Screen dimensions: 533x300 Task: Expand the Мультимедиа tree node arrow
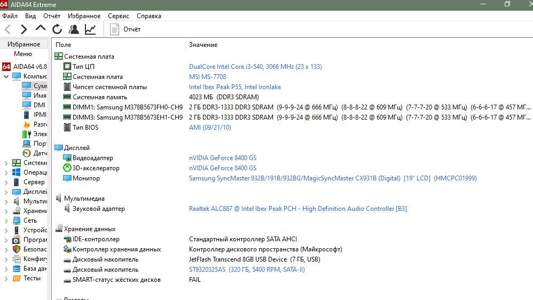[6, 201]
